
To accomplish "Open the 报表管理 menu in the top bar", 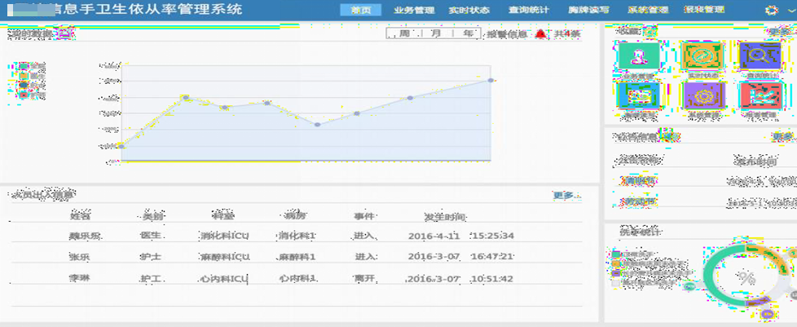I will coord(704,10).
